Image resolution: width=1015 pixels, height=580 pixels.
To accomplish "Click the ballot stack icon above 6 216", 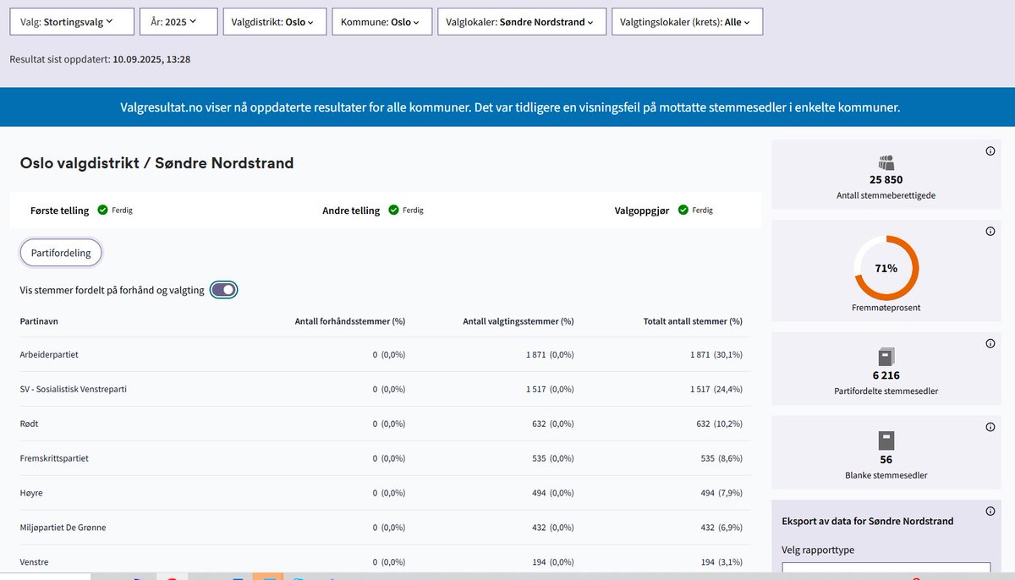I will (886, 357).
